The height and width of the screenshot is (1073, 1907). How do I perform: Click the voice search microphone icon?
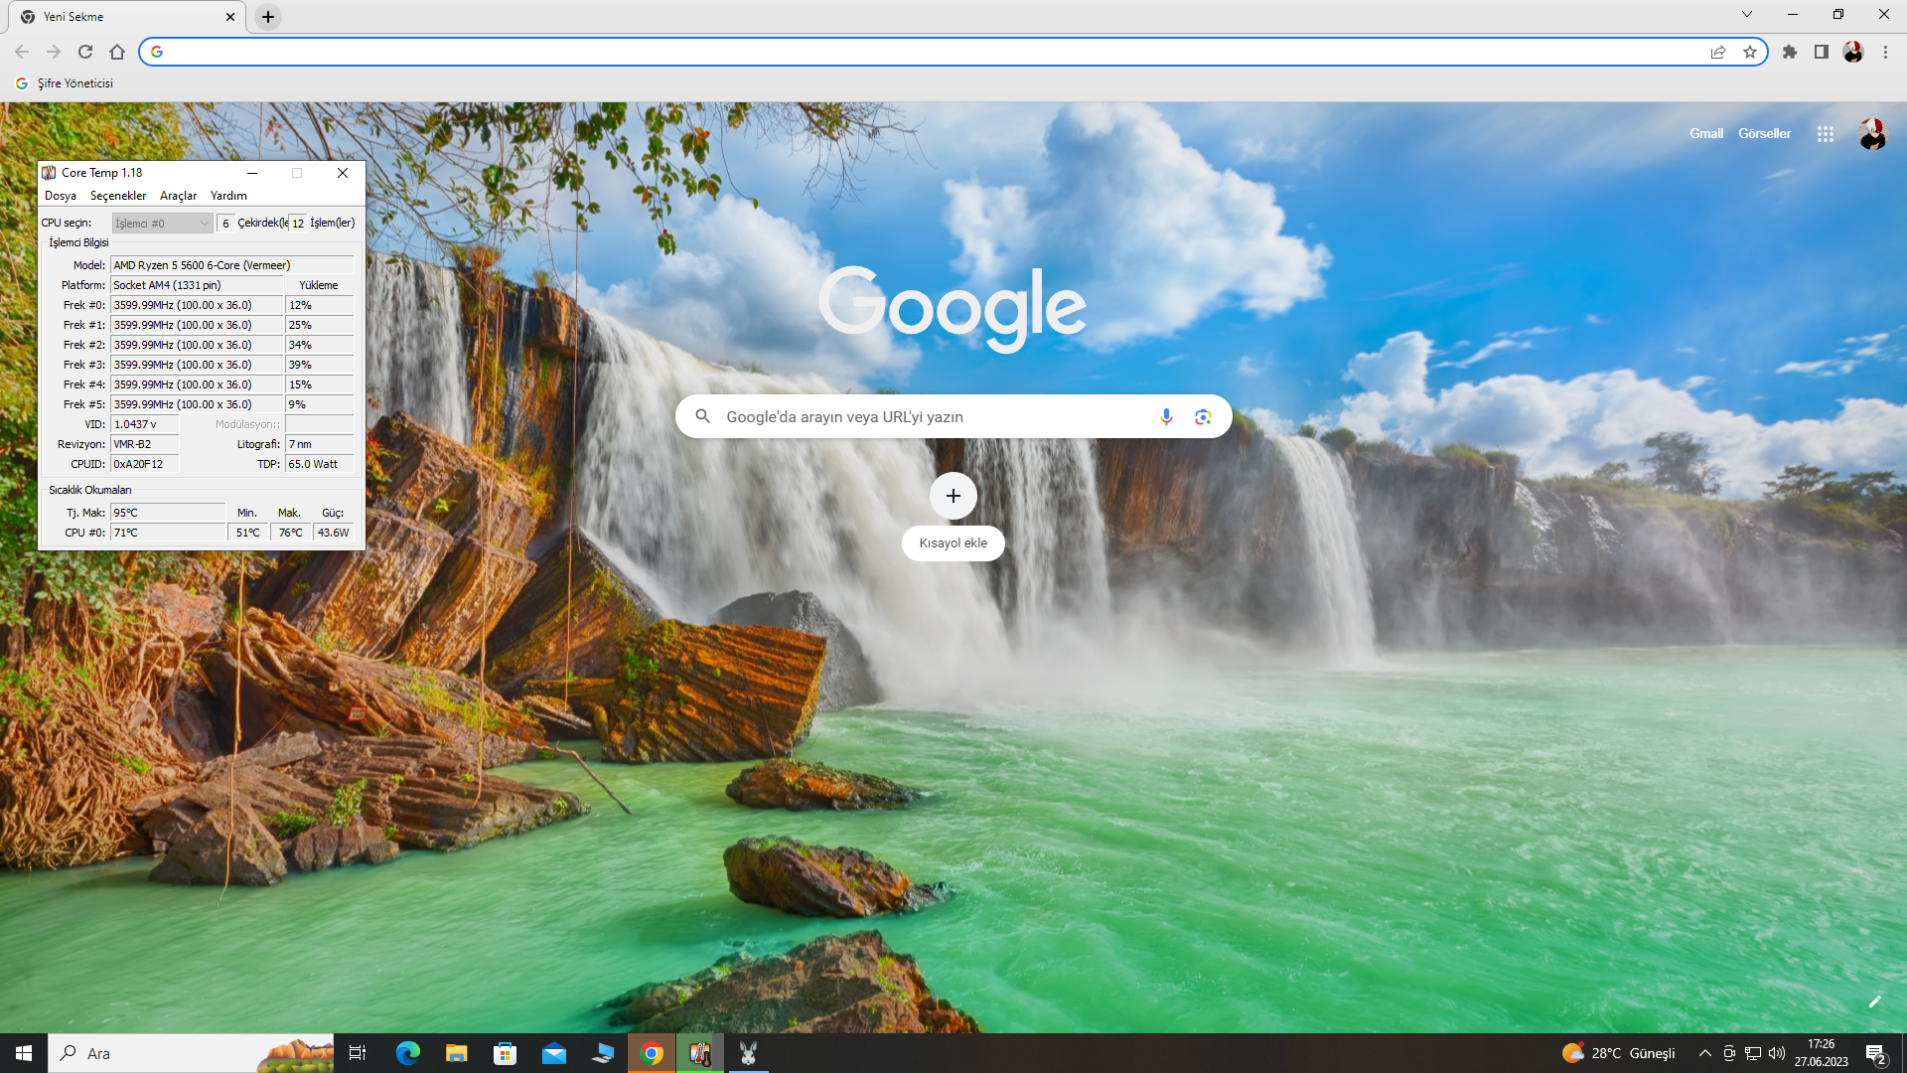pos(1166,416)
